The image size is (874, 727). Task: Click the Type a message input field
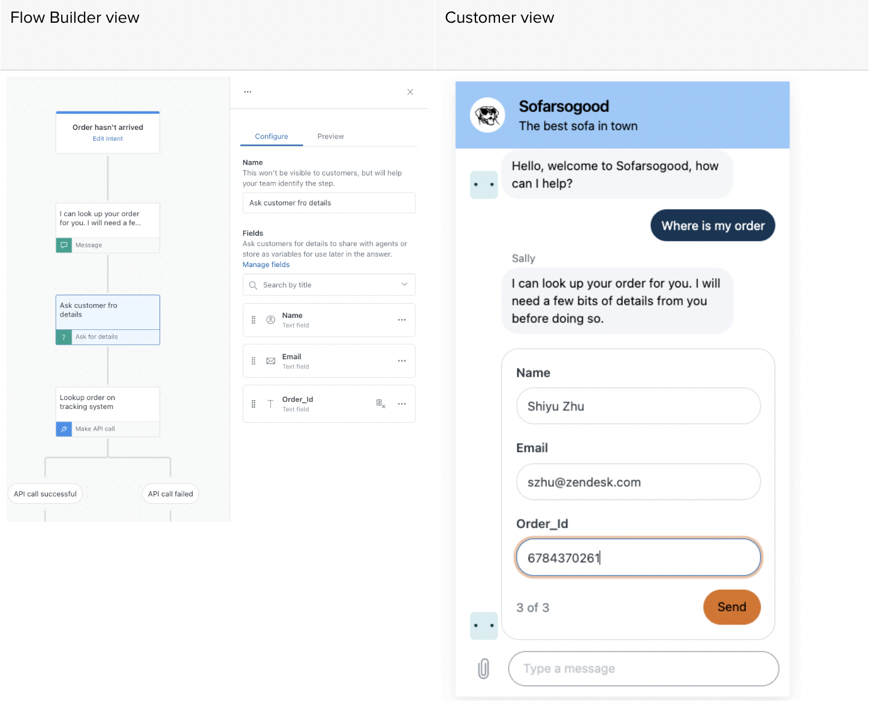(643, 669)
